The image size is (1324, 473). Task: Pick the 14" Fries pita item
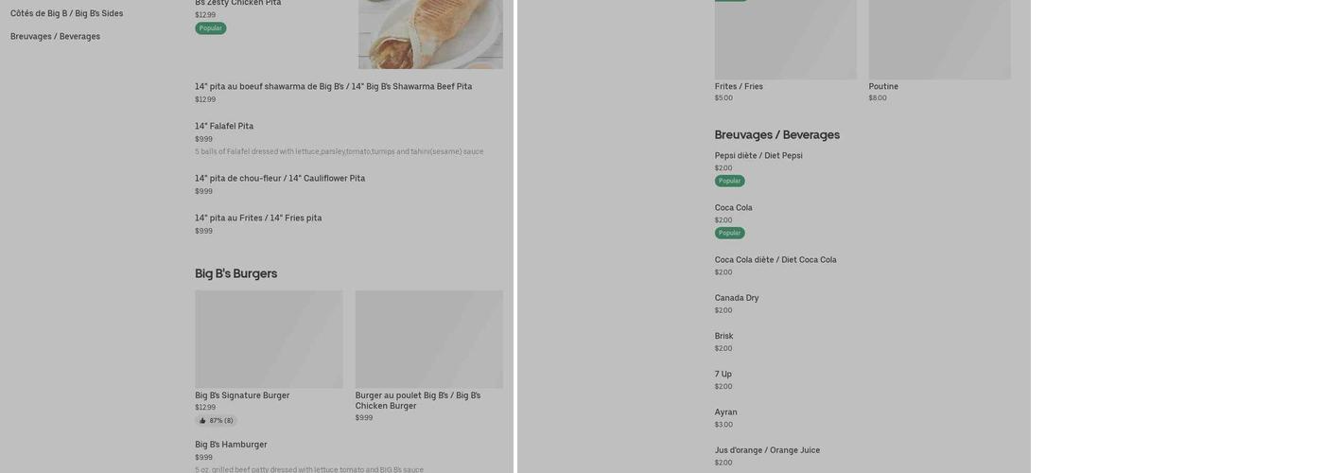click(258, 219)
